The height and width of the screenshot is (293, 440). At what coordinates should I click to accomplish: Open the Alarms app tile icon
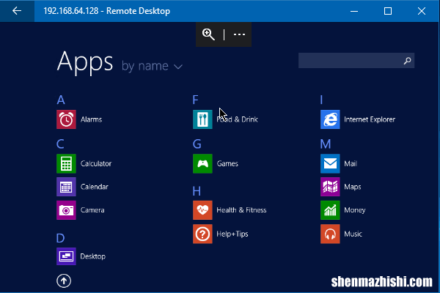[66, 119]
